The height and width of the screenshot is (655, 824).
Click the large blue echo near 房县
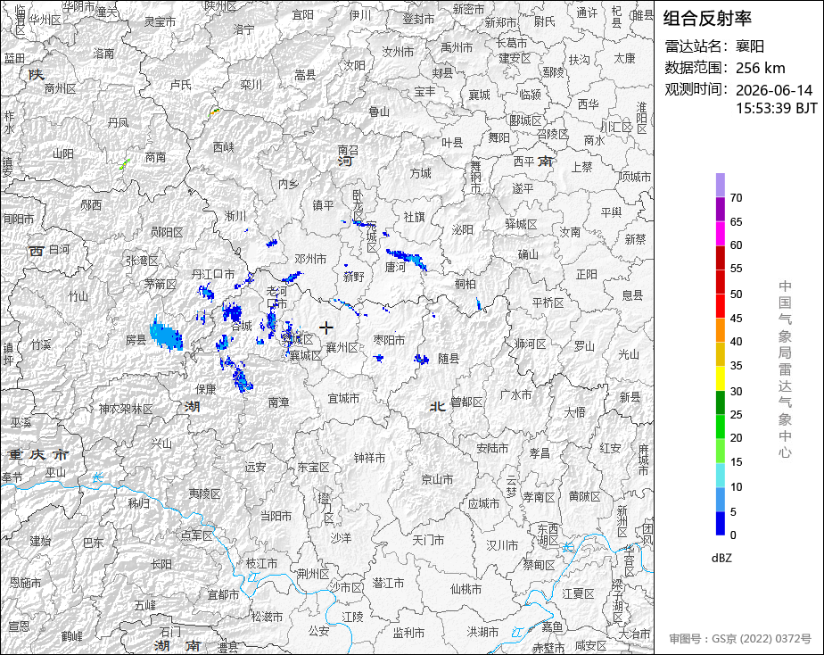pyautogui.click(x=166, y=335)
